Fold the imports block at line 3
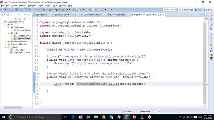 [x=39, y=22]
